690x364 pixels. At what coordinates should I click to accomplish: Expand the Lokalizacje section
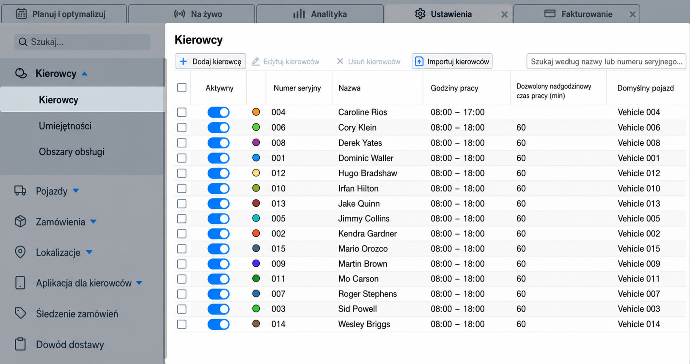point(89,252)
